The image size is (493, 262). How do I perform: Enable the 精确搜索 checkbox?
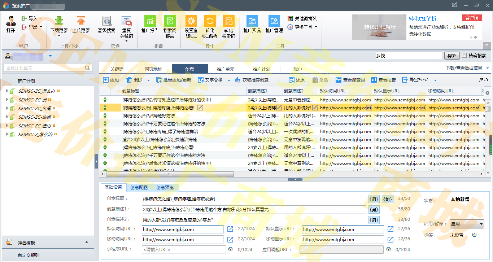pyautogui.click(x=464, y=56)
